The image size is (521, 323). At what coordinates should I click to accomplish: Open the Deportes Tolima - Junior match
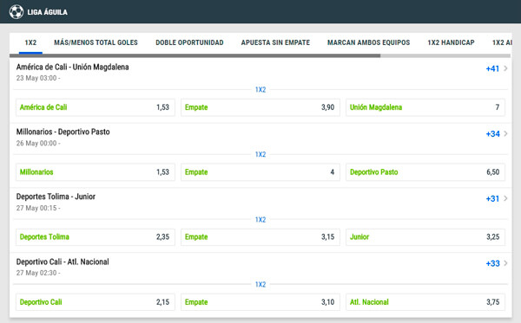56,197
